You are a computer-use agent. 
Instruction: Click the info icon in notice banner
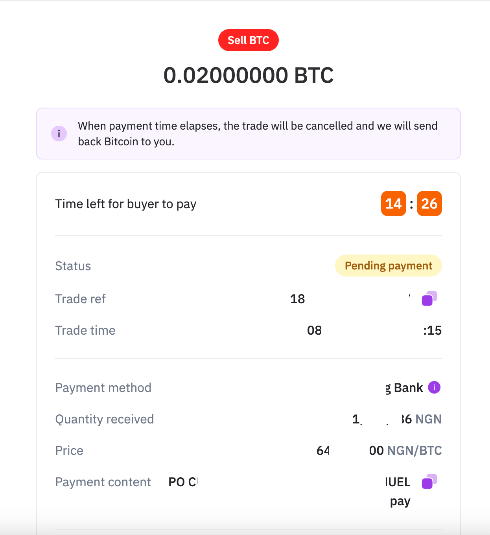[59, 134]
